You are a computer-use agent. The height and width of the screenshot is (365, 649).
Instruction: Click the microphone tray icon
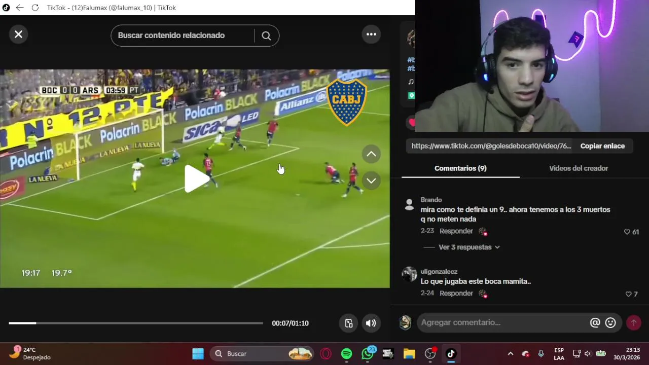click(x=540, y=354)
